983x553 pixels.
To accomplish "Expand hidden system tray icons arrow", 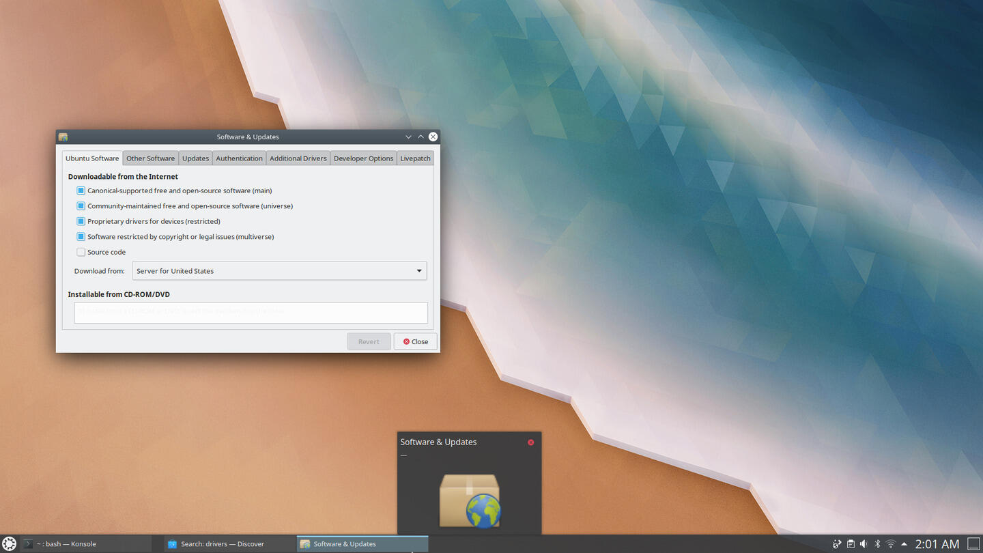I will click(904, 544).
